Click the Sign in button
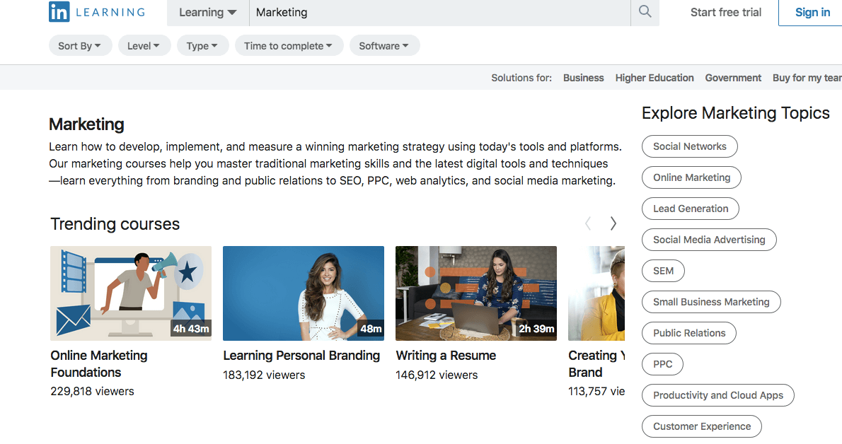Image resolution: width=842 pixels, height=444 pixels. coord(812,12)
